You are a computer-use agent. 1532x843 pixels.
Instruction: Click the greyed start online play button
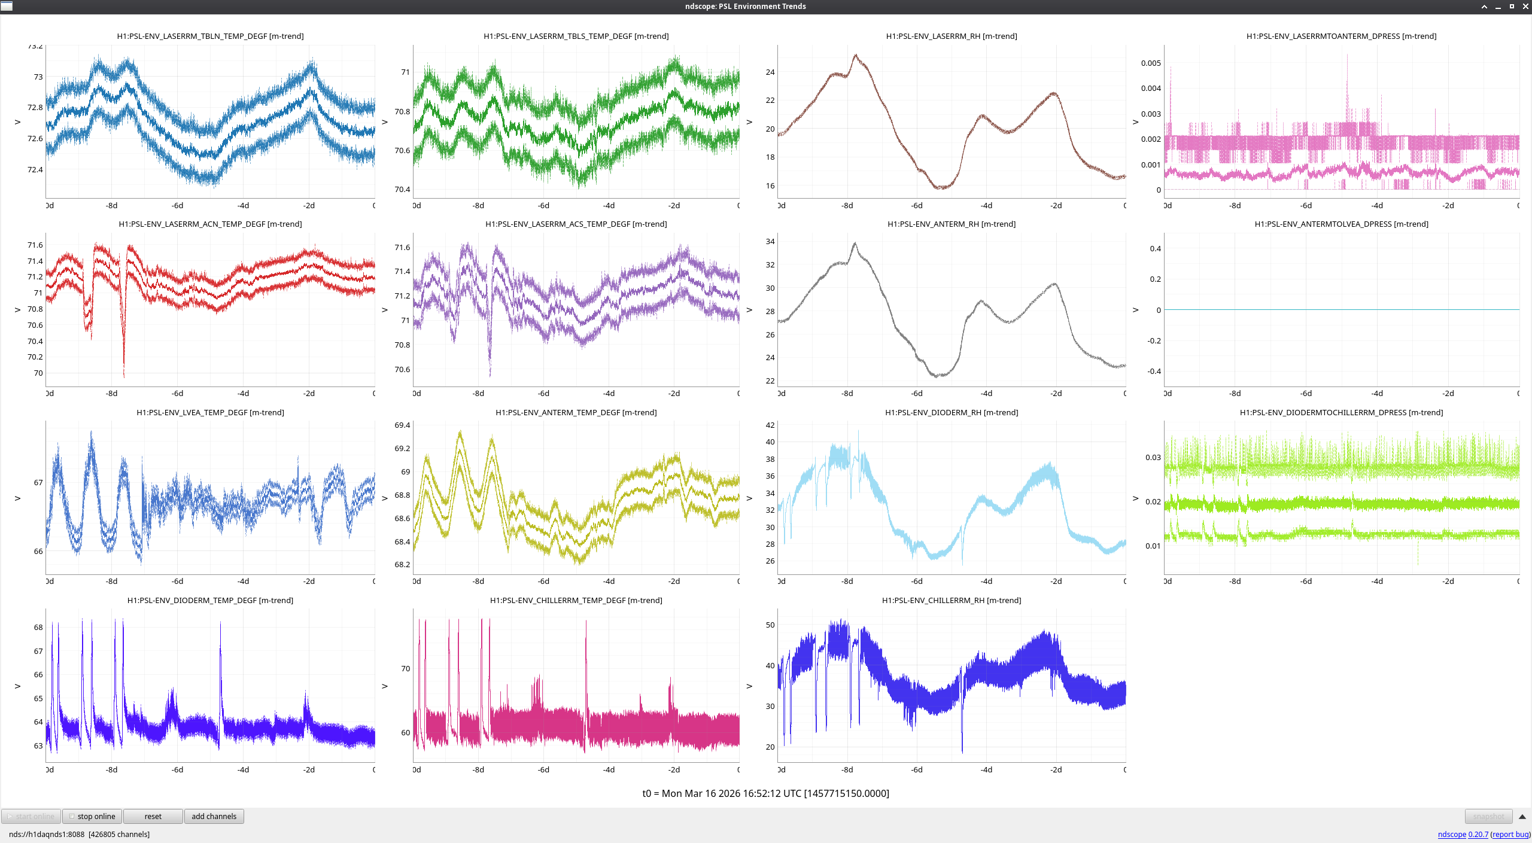coord(31,816)
